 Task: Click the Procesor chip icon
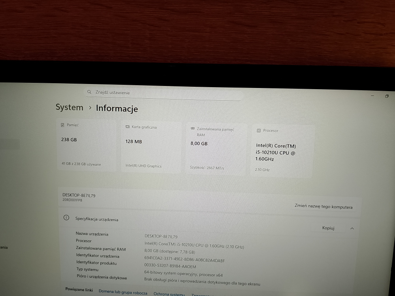click(258, 131)
